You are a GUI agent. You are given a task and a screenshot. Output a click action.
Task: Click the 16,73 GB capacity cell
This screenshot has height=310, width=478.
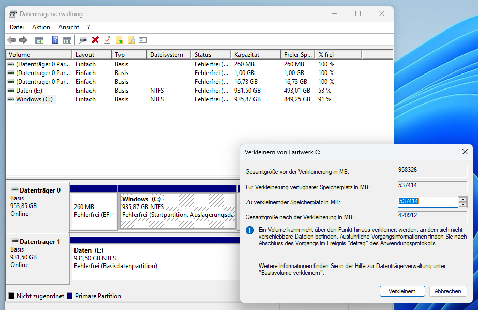click(246, 82)
